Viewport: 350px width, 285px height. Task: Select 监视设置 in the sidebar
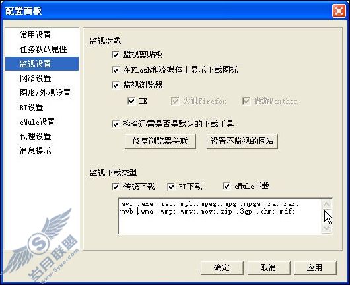click(42, 64)
